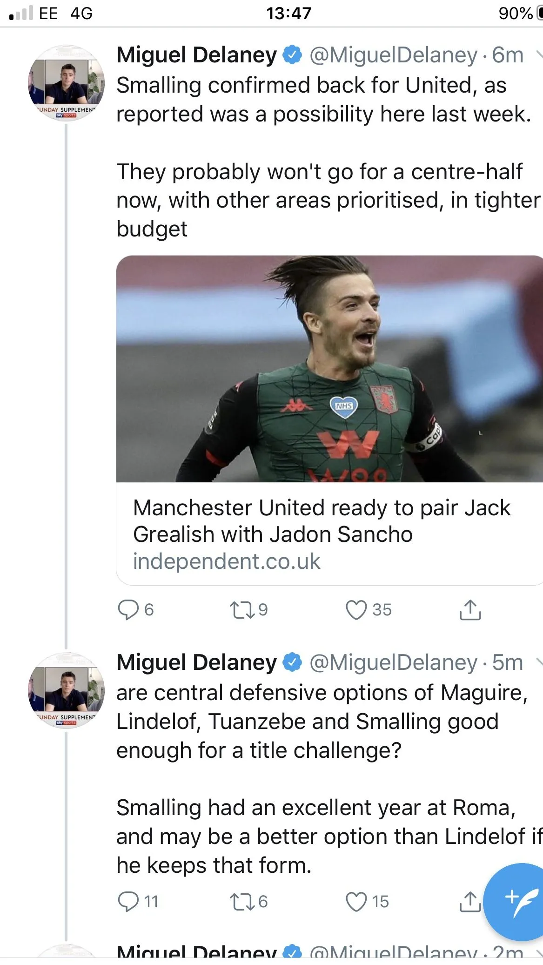Open Miguel Delaney's avatar on the second tweet
The image size is (543, 965).
tap(66, 690)
